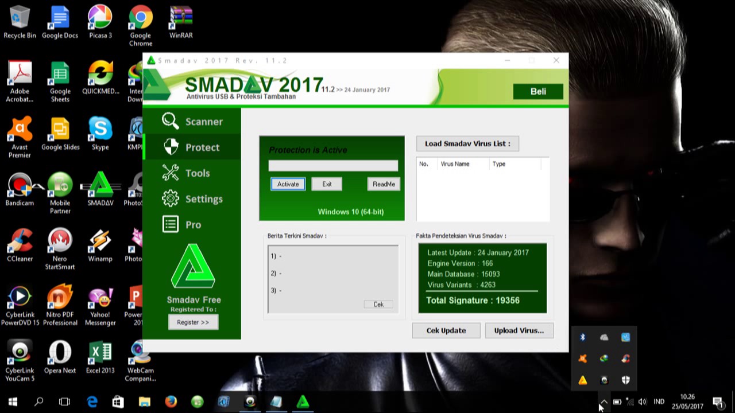Click the Activate button

click(x=288, y=184)
